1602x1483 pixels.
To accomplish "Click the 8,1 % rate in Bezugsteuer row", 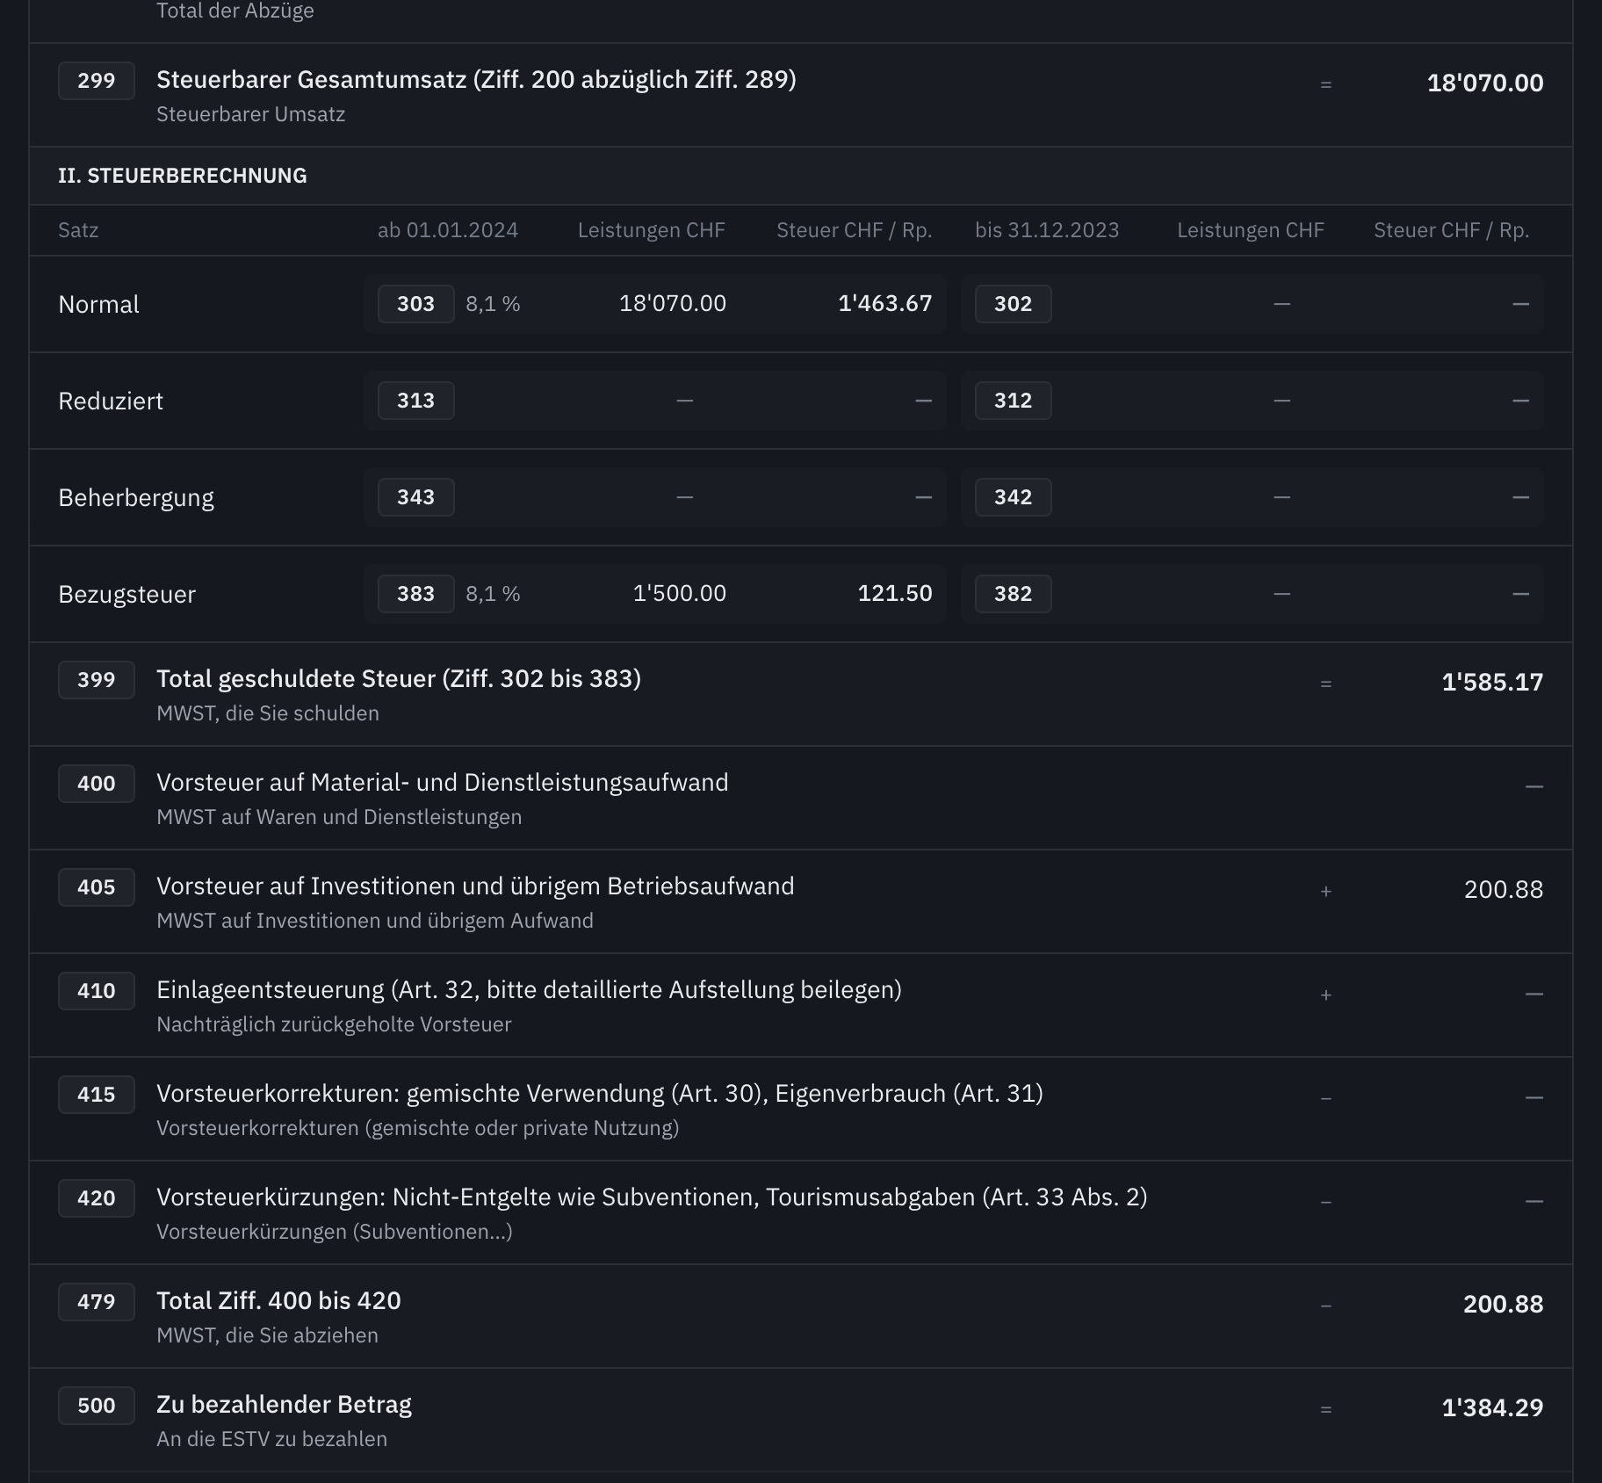I will (493, 594).
